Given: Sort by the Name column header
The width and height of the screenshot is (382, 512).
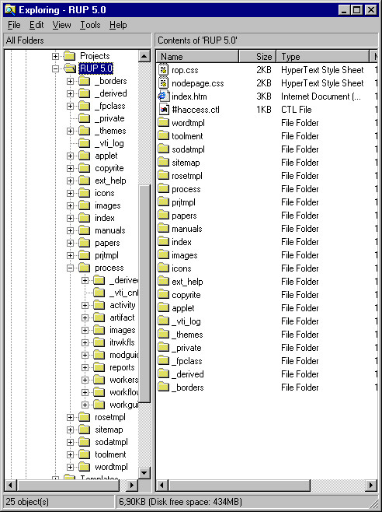Looking at the screenshot, I should [197, 57].
